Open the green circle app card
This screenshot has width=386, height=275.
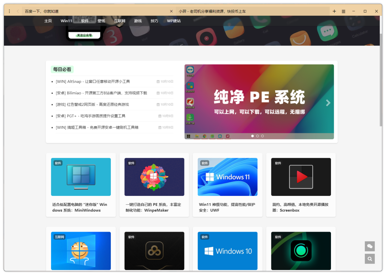[x=301, y=251]
